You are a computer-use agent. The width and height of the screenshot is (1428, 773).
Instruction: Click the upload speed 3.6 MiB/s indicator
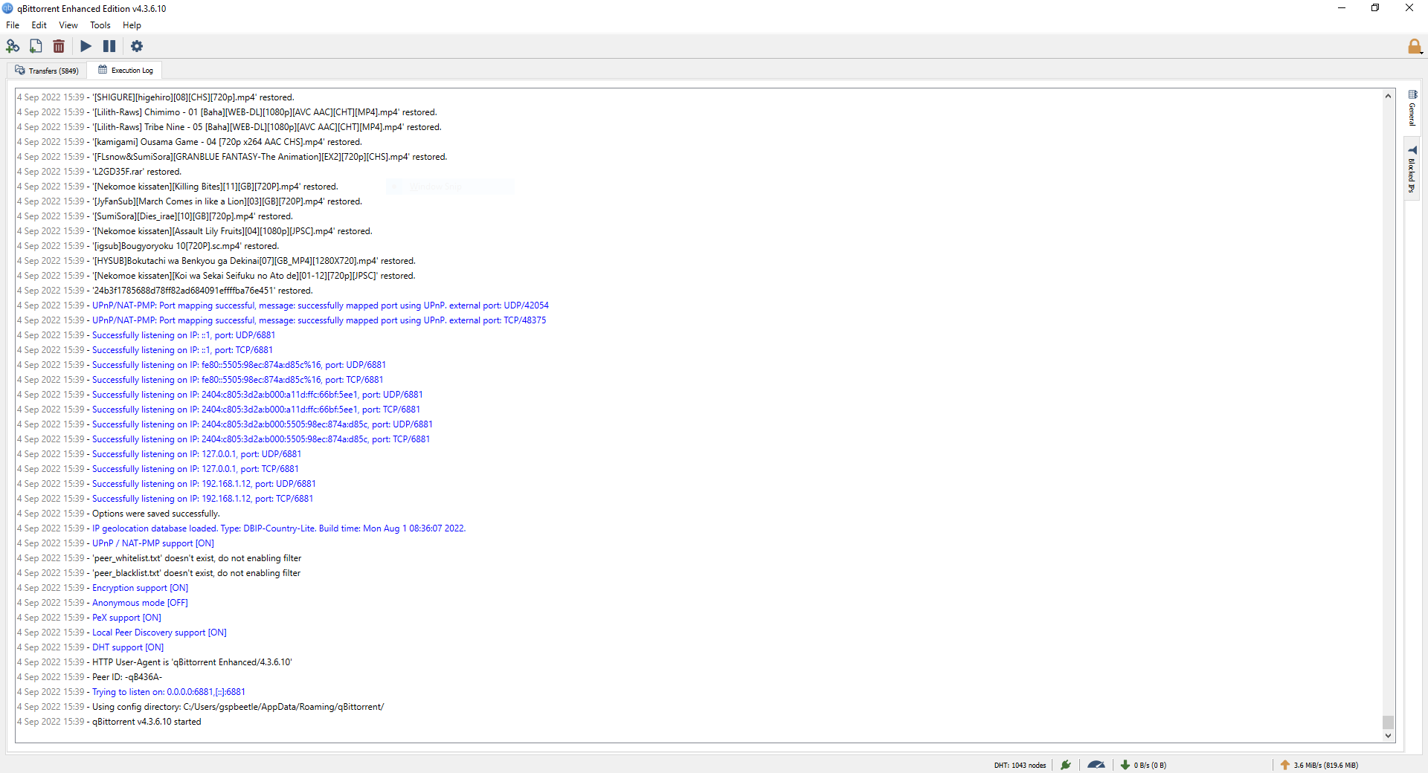pos(1319,765)
